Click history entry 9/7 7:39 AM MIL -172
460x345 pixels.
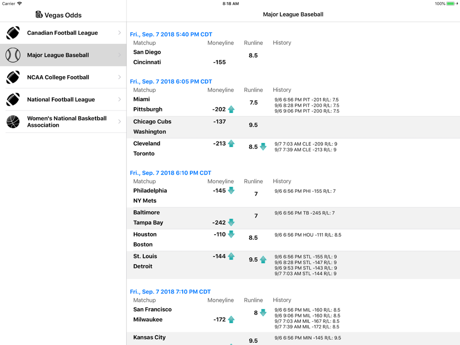(307, 327)
